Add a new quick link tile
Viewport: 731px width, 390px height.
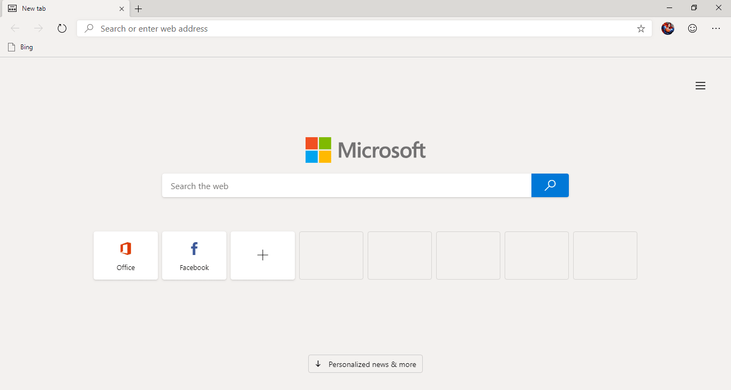click(263, 256)
